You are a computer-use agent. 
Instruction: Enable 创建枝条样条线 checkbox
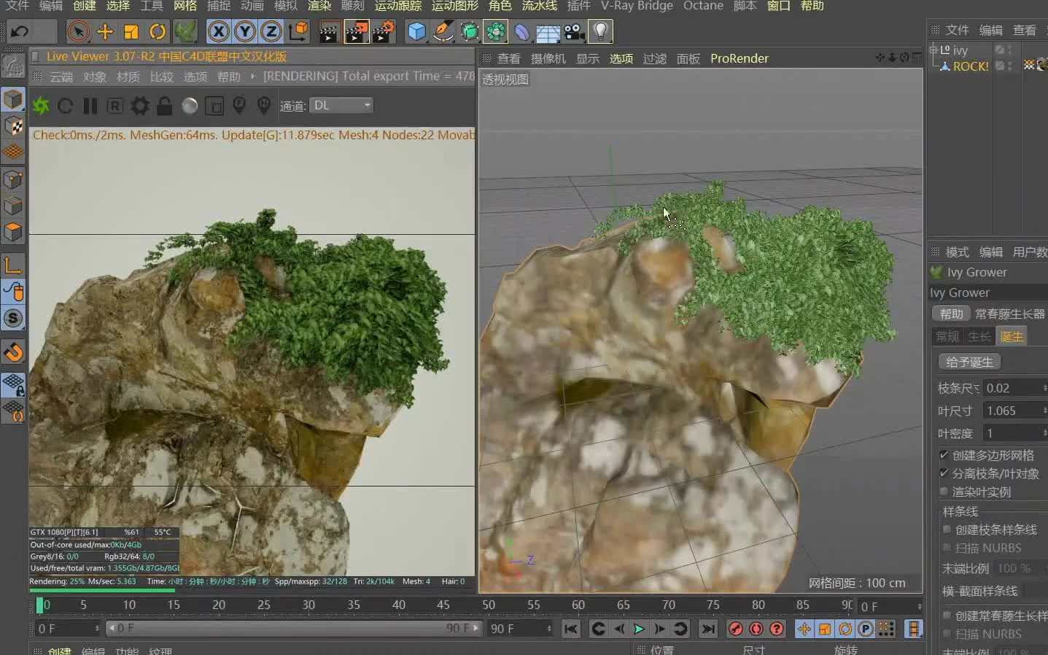point(947,530)
